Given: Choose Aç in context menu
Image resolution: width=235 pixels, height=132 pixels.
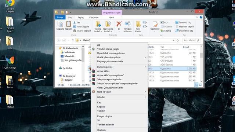Looking at the screenshot, I should [119, 45].
